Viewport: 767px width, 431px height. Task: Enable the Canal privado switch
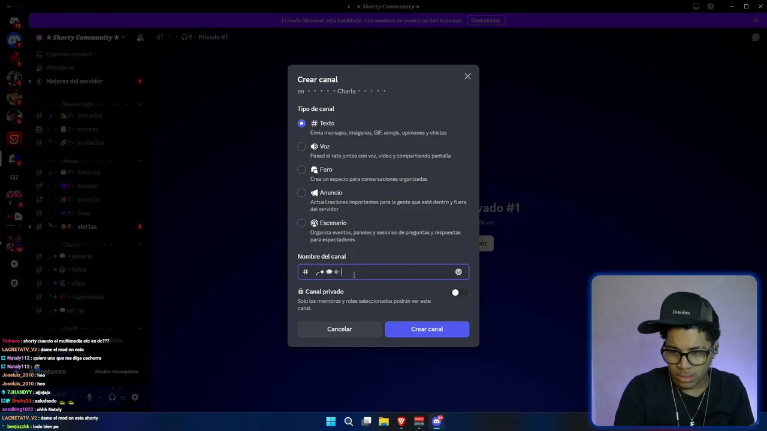click(460, 293)
